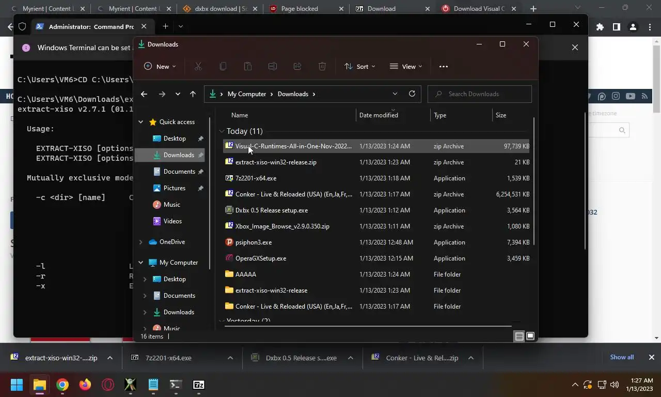
Task: Click the Search Downloads field
Action: [480, 94]
